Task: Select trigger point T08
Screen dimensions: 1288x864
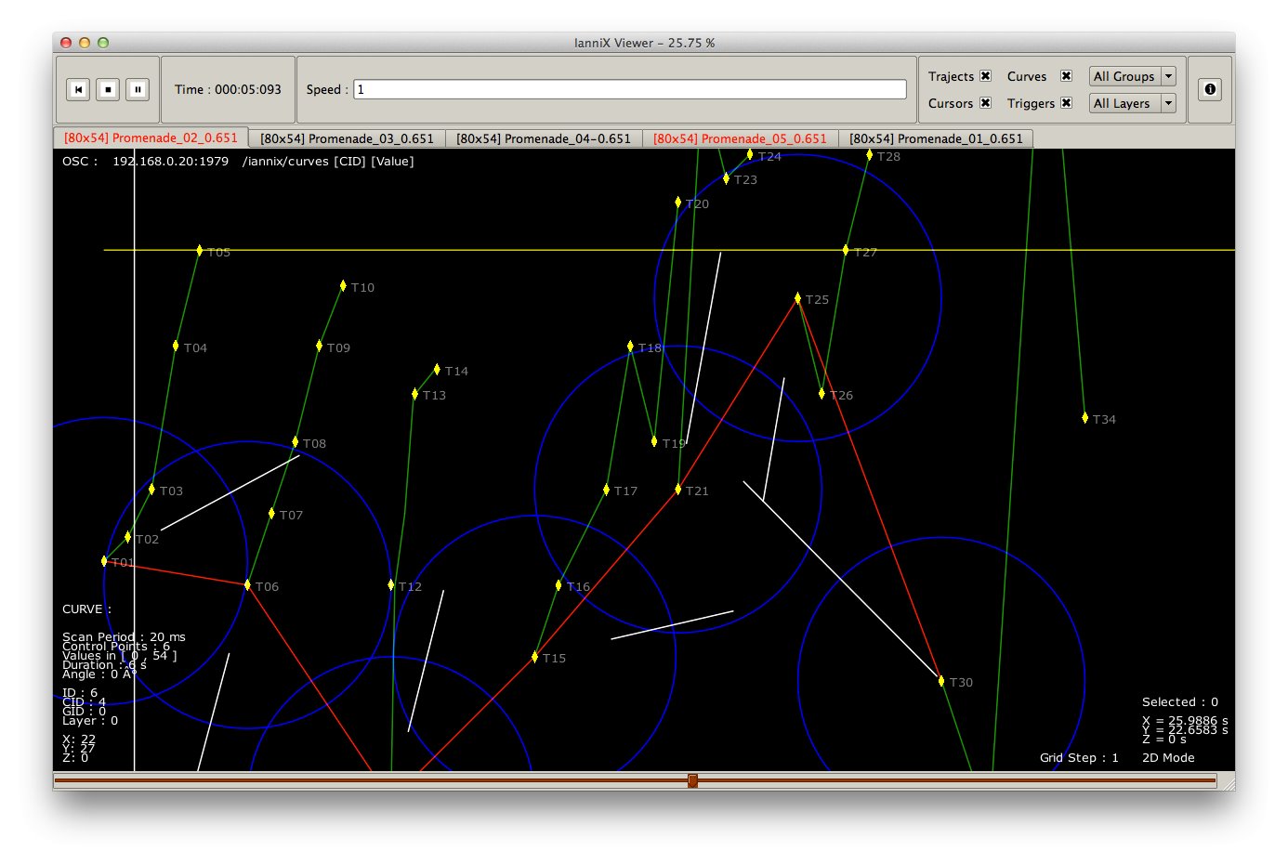Action: 296,441
